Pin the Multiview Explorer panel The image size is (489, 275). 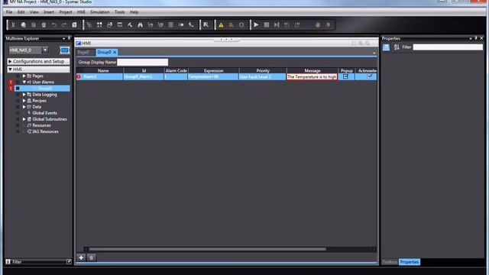70,38
